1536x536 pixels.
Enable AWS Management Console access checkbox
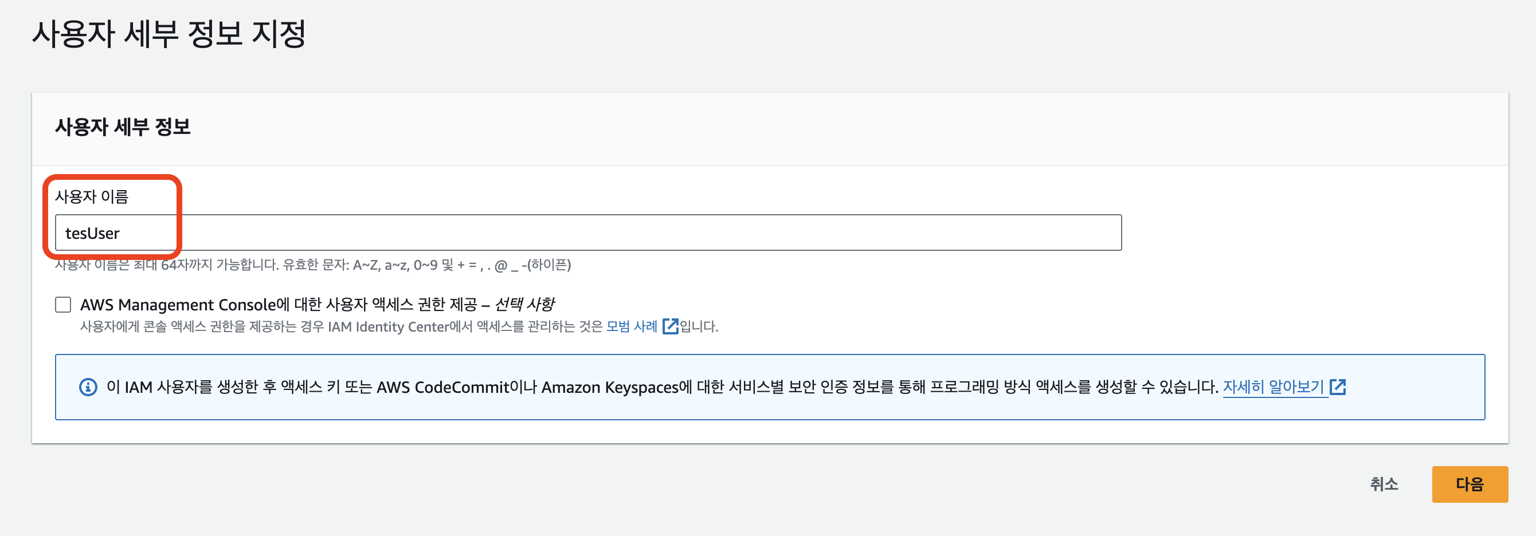pyautogui.click(x=63, y=305)
